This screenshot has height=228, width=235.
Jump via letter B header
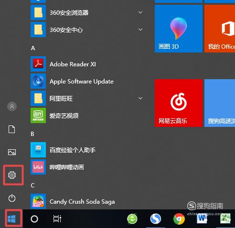pos(32,134)
